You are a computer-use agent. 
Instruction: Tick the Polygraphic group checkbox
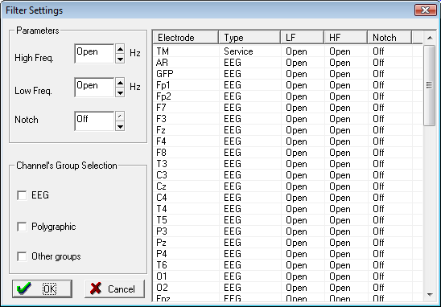[22, 227]
